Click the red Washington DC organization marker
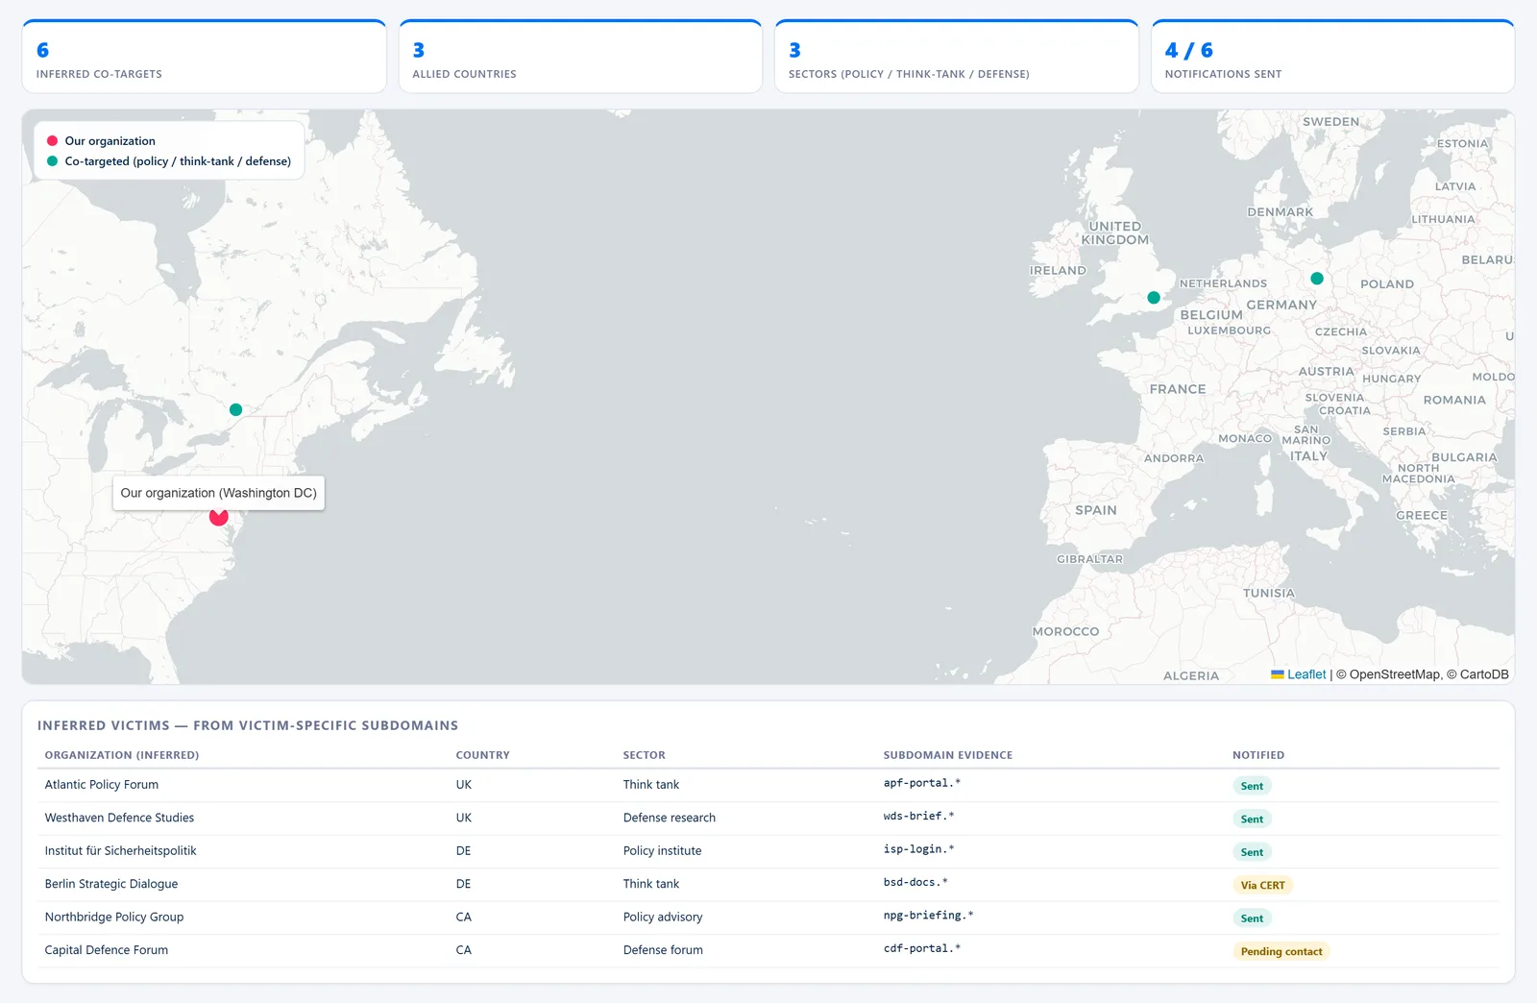 219,517
